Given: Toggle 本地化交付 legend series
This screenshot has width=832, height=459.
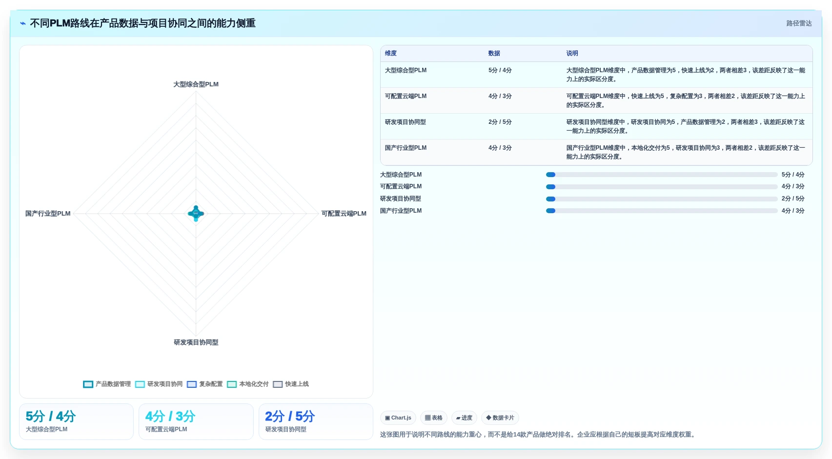Looking at the screenshot, I should (x=247, y=384).
